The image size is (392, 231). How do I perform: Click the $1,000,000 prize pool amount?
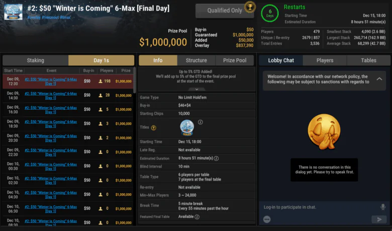[x=163, y=42]
